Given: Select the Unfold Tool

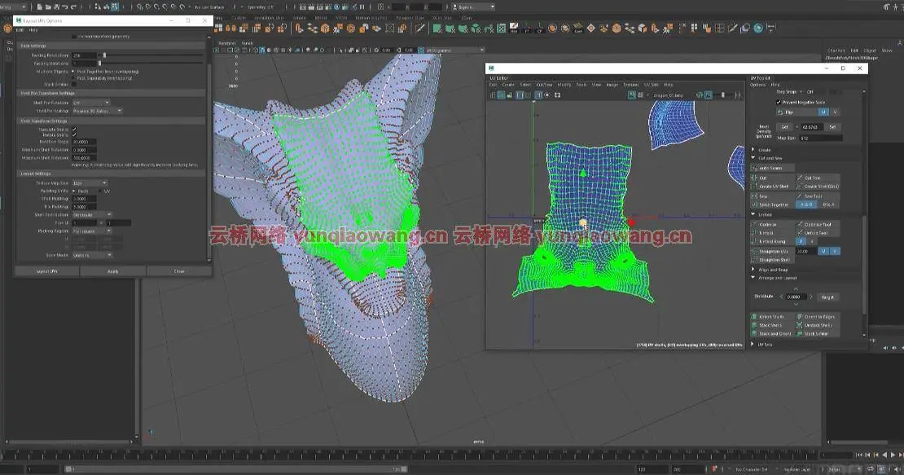Looking at the screenshot, I should click(x=818, y=233).
